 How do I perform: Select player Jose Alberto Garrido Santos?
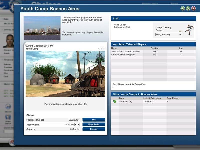(x=125, y=52)
